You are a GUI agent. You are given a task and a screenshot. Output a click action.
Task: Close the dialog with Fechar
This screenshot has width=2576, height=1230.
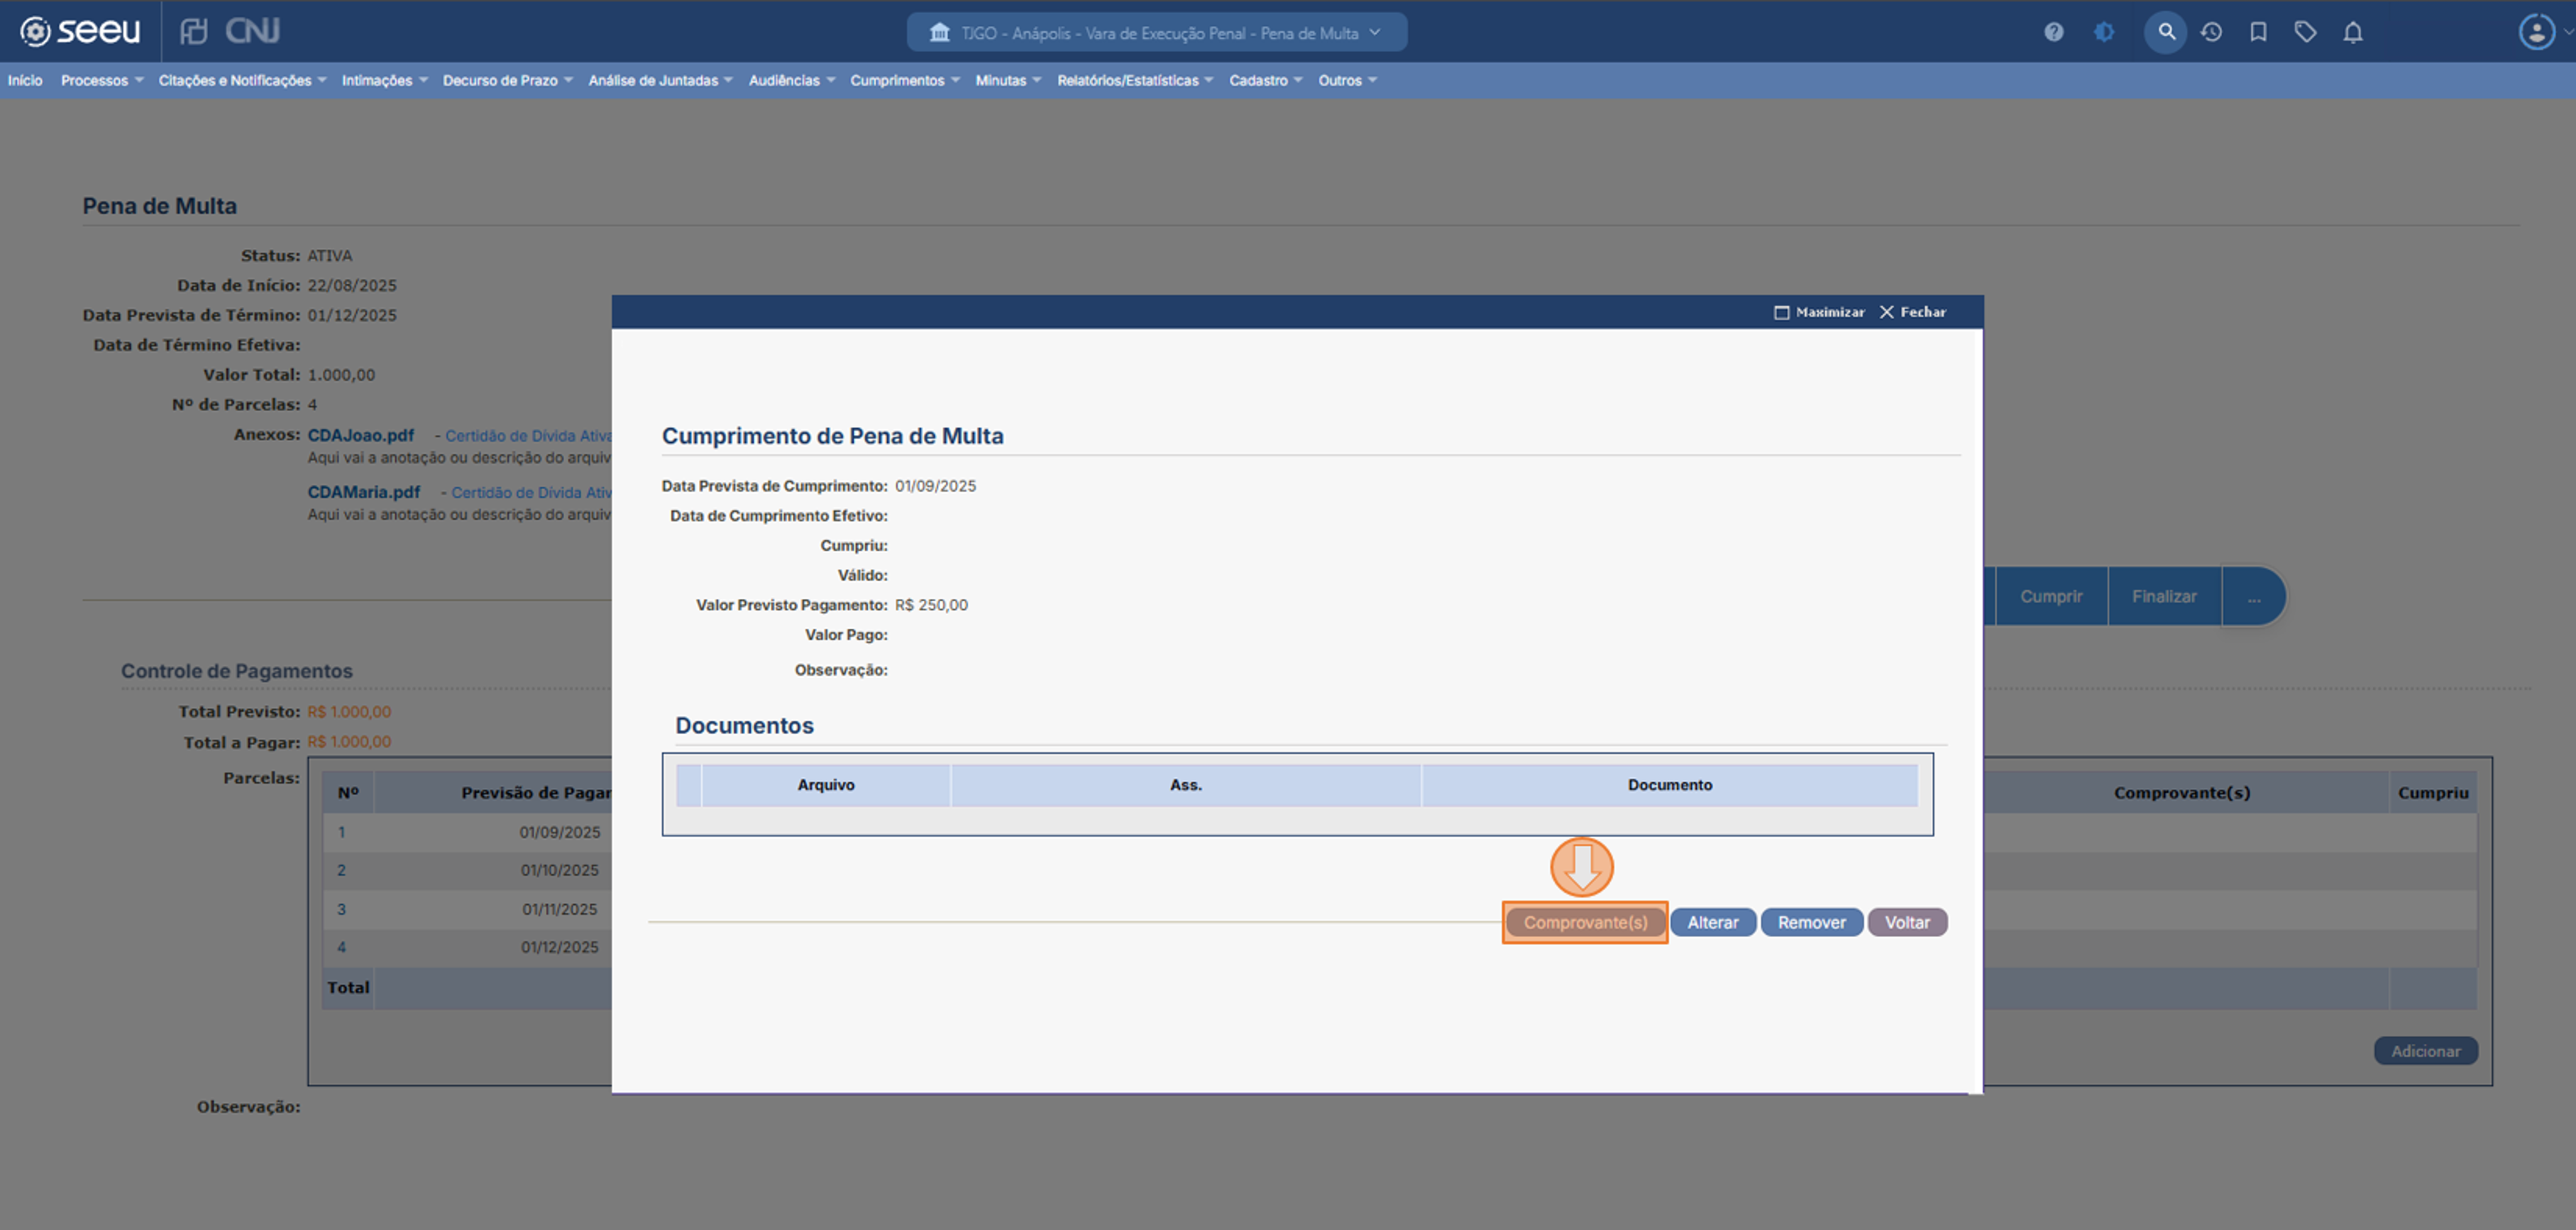tap(1912, 312)
